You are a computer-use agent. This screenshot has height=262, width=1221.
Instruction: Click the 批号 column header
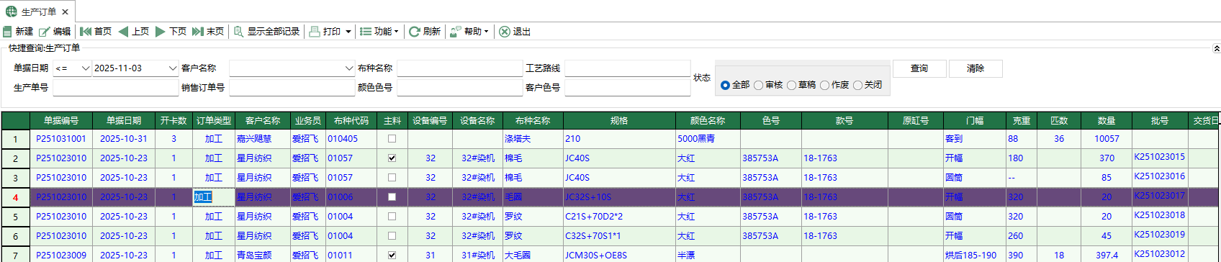[1160, 120]
